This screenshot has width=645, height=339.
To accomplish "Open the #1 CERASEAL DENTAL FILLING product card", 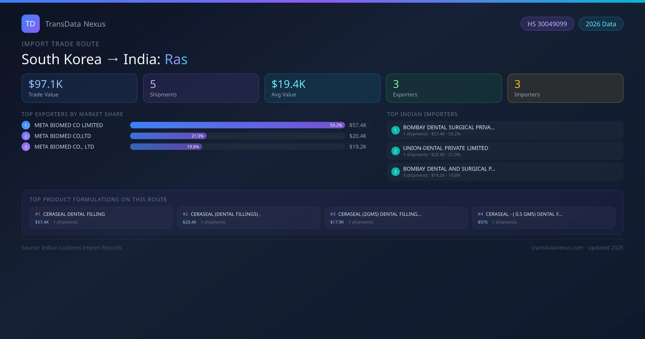I will click(x=101, y=218).
